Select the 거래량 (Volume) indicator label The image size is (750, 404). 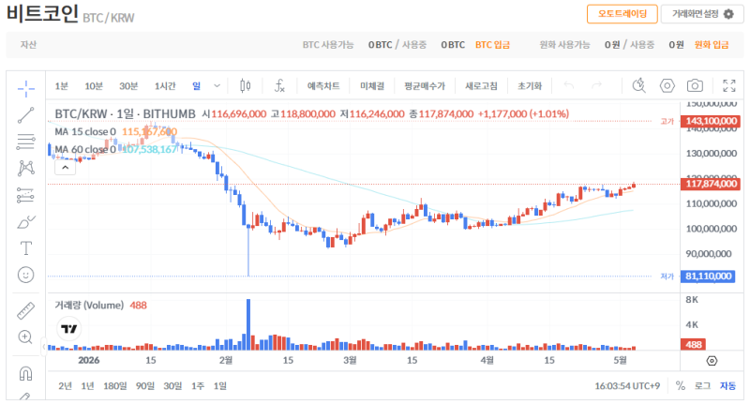click(x=89, y=305)
